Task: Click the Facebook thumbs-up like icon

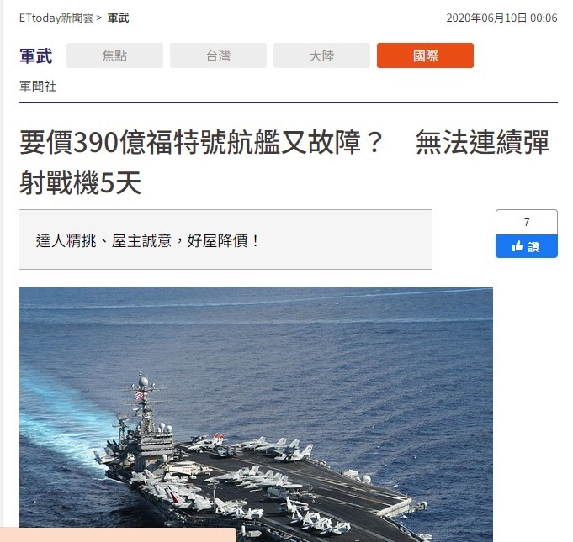Action: (x=517, y=247)
